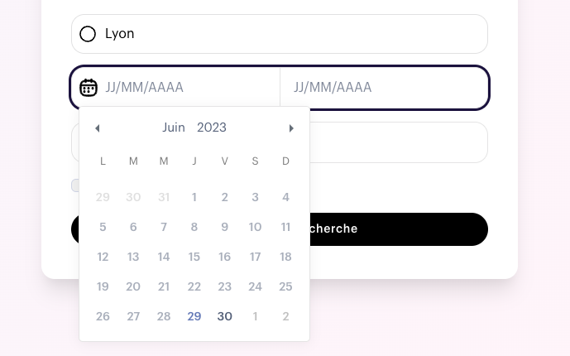Screen dimensions: 570x356
Task: Pick June 29 in the calendar
Action: 194,316
